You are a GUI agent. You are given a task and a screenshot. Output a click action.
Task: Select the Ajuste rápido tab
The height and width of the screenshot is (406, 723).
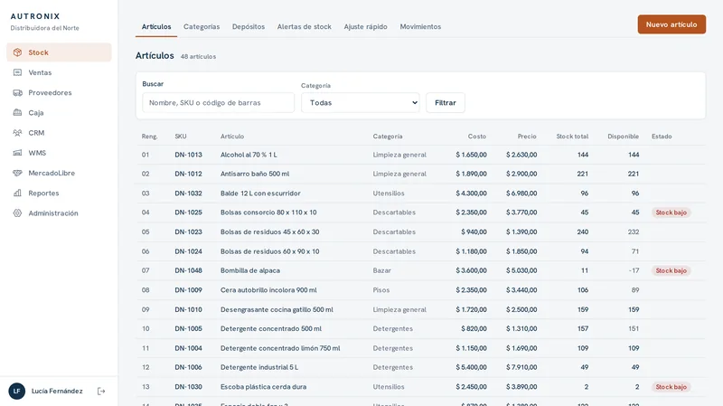tap(366, 27)
